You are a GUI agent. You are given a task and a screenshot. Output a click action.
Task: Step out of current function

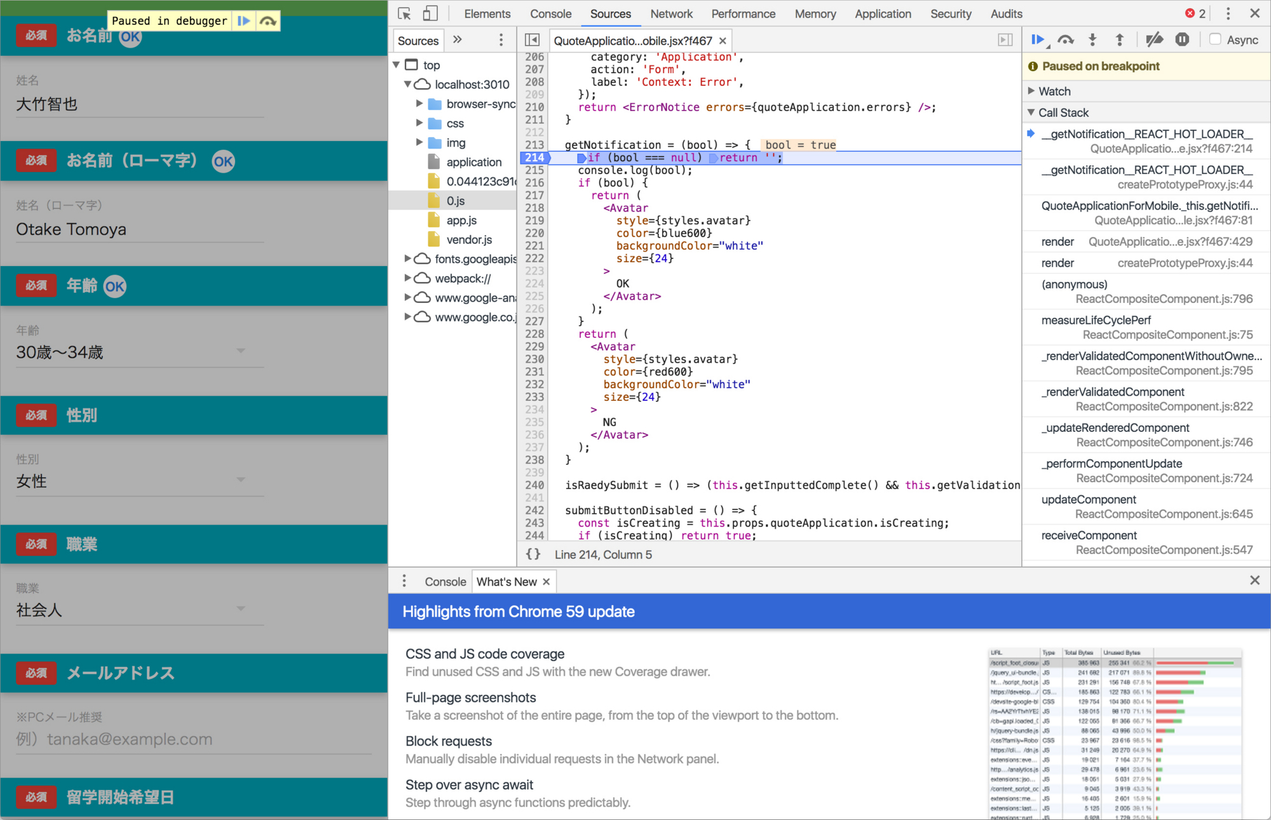click(x=1120, y=40)
